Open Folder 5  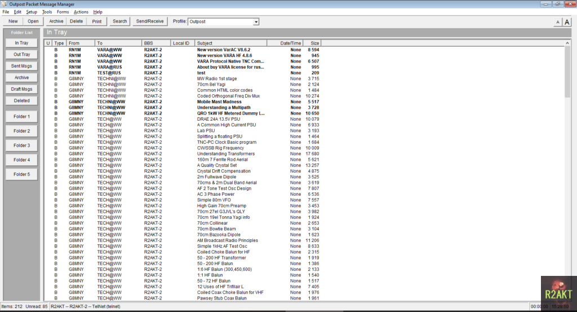pyautogui.click(x=22, y=174)
